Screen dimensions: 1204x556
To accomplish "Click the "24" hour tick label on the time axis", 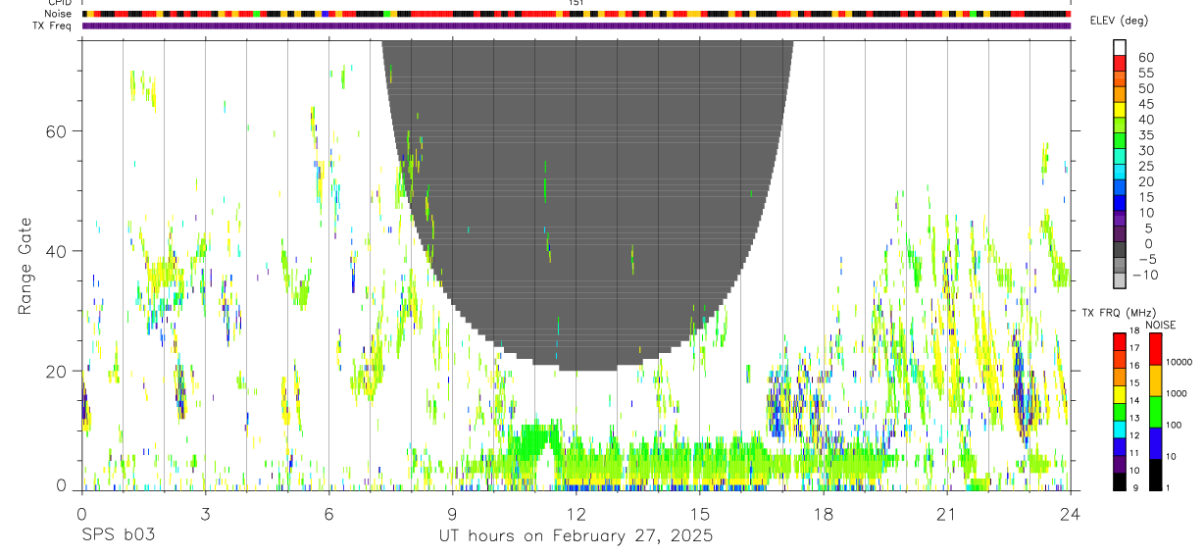I will [1070, 514].
